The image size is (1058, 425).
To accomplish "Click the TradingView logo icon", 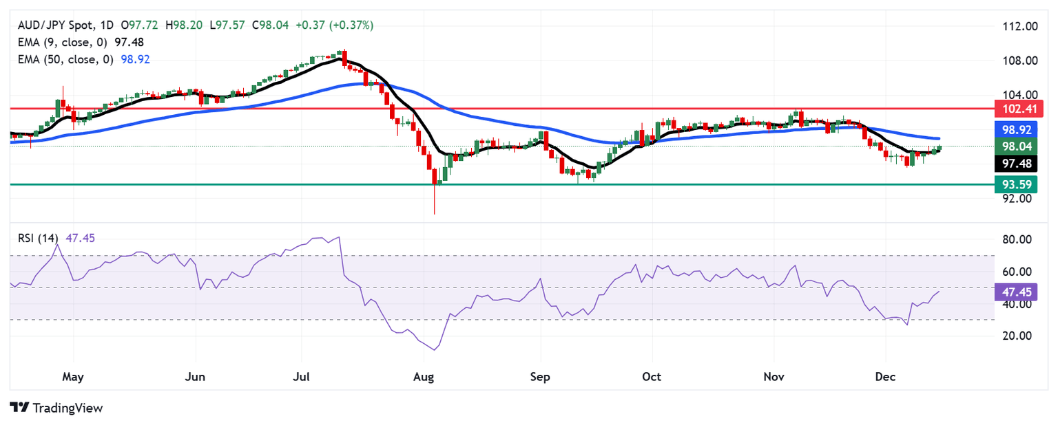I will (x=19, y=407).
